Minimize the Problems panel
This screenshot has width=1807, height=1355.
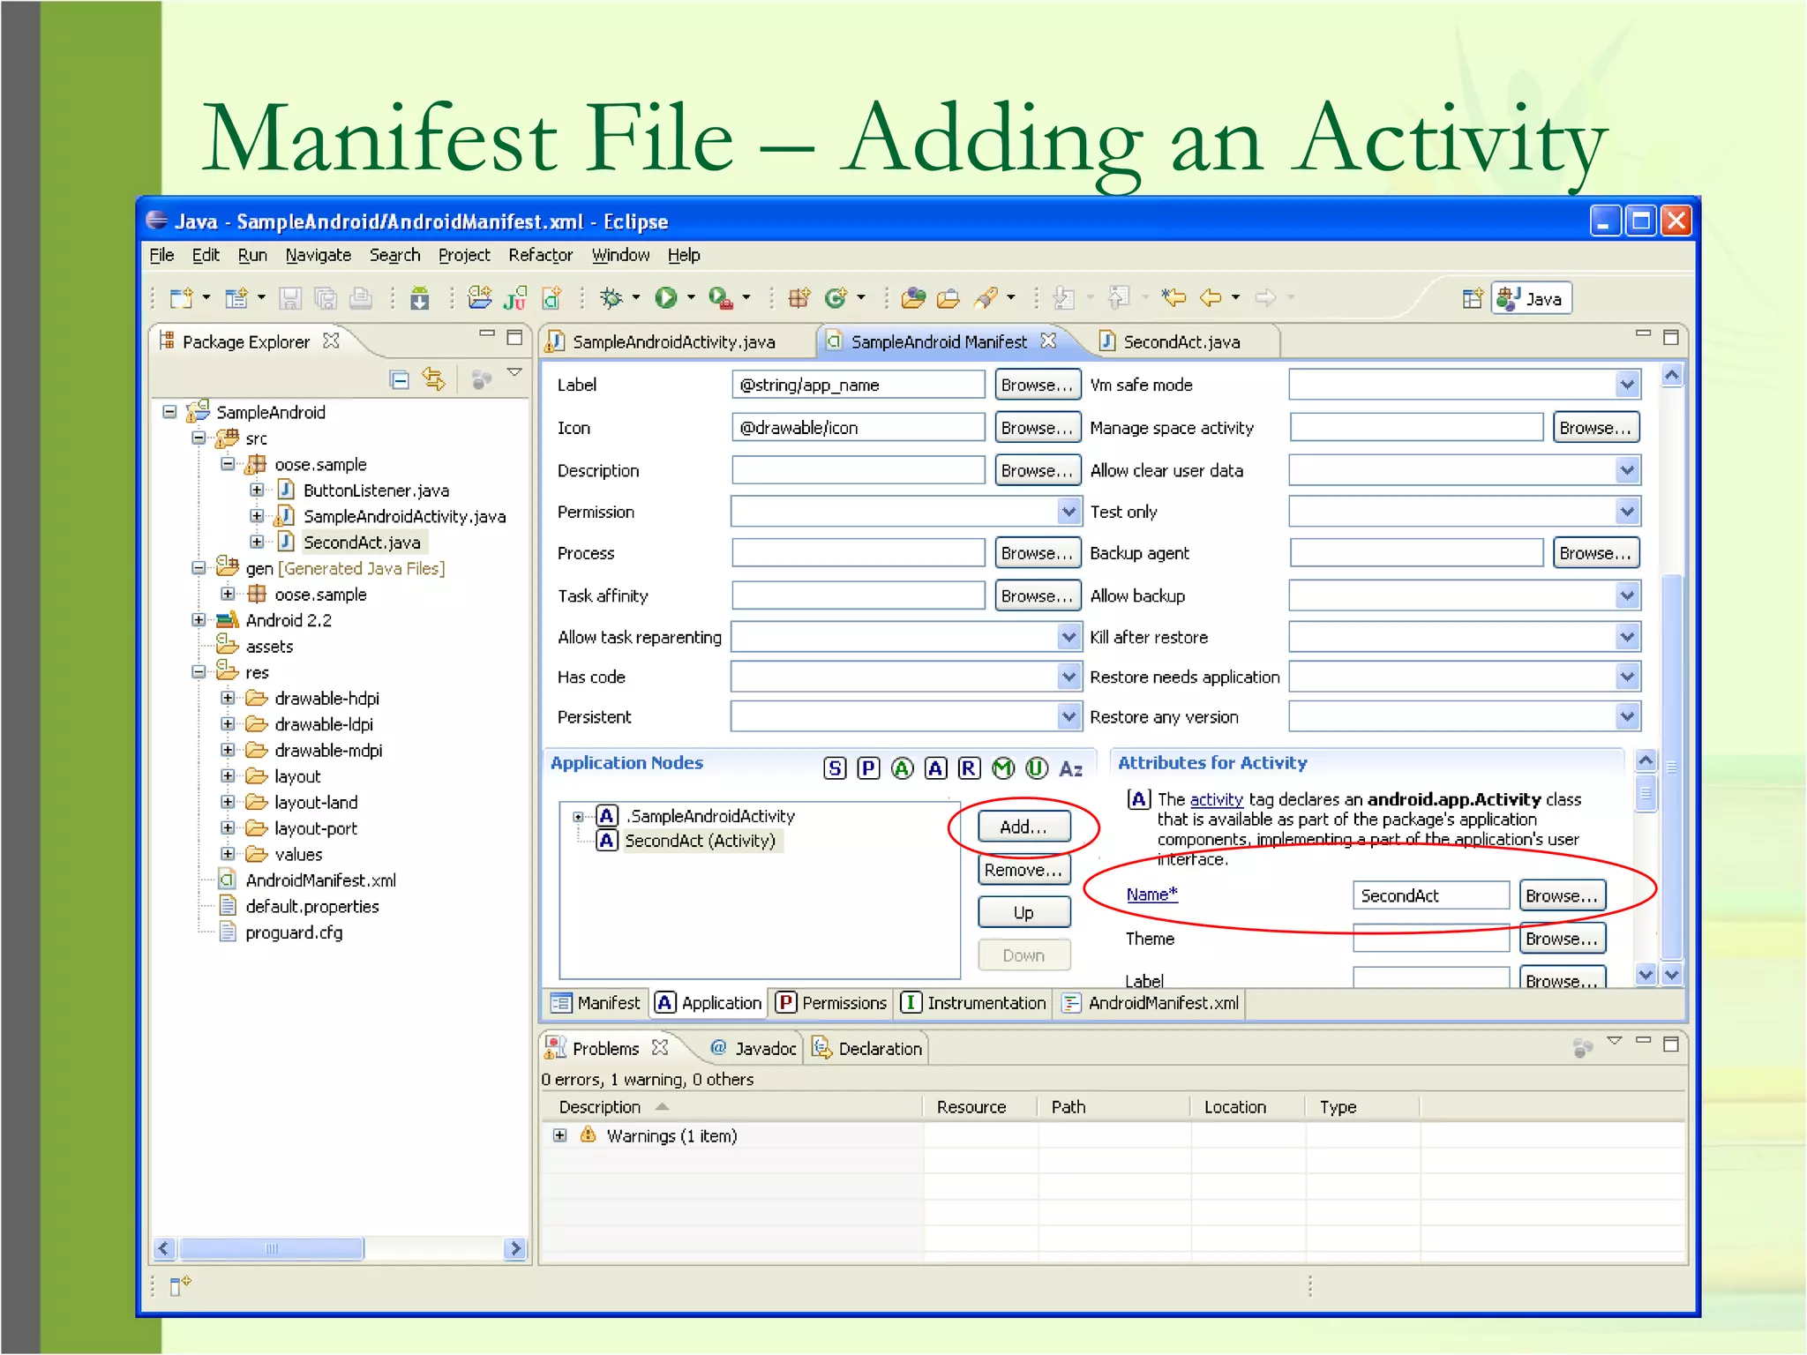coord(1643,1041)
